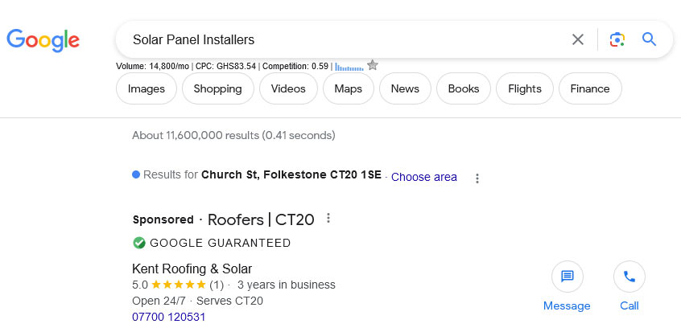This screenshot has width=681, height=328.
Task: Click the Call text label
Action: (x=629, y=305)
